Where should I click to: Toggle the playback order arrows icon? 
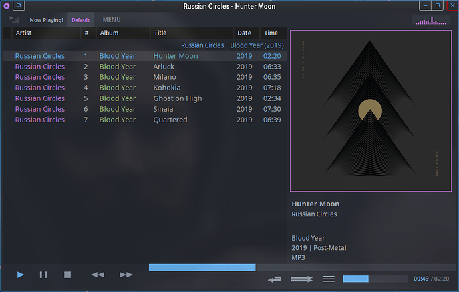coord(301,279)
